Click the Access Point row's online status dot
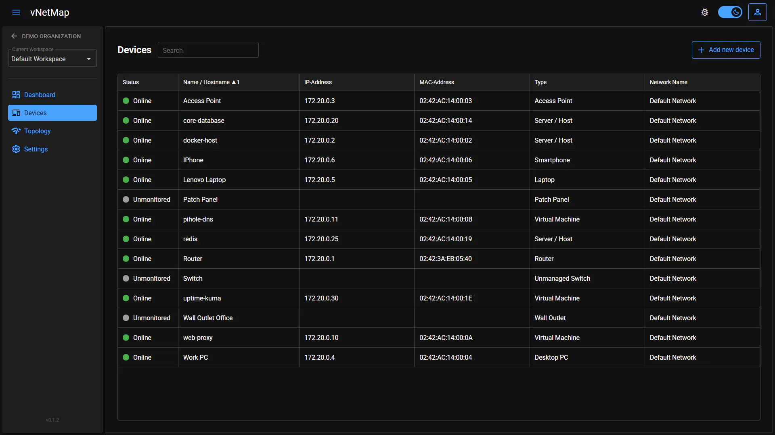Screen dimensions: 775x435 point(126,101)
